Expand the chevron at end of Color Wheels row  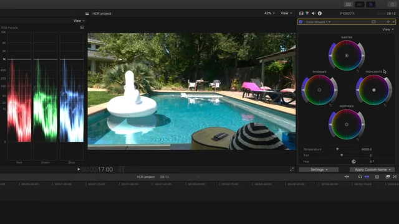tap(393, 22)
